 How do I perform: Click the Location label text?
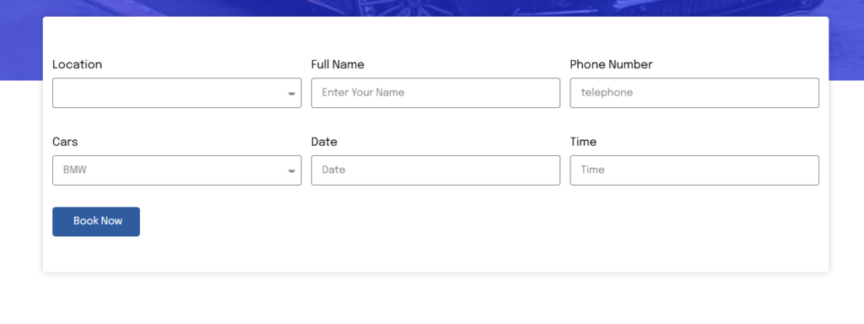tap(77, 64)
